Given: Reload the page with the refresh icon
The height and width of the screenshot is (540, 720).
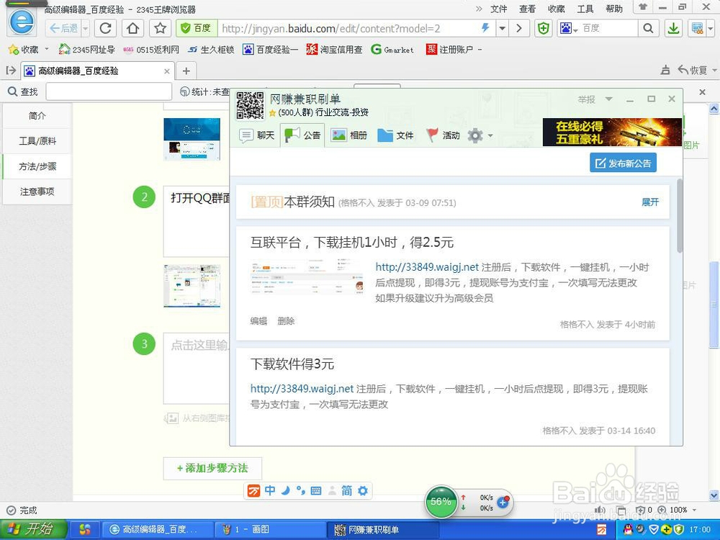Looking at the screenshot, I should coord(106,29).
